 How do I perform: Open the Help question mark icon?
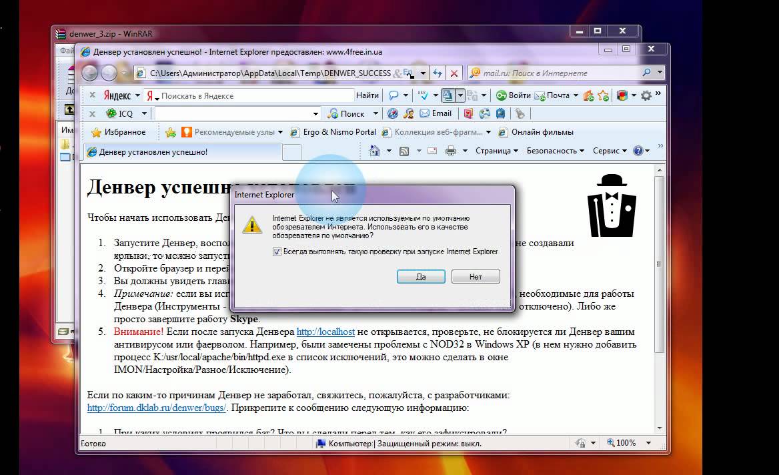(638, 151)
